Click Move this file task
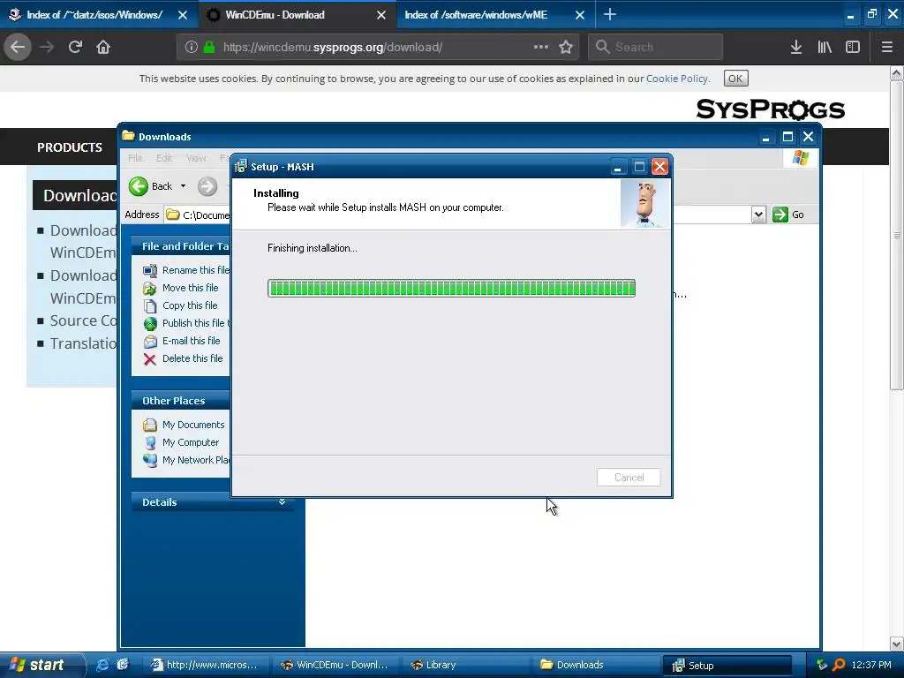Viewport: 904px width, 678px height. 191,288
